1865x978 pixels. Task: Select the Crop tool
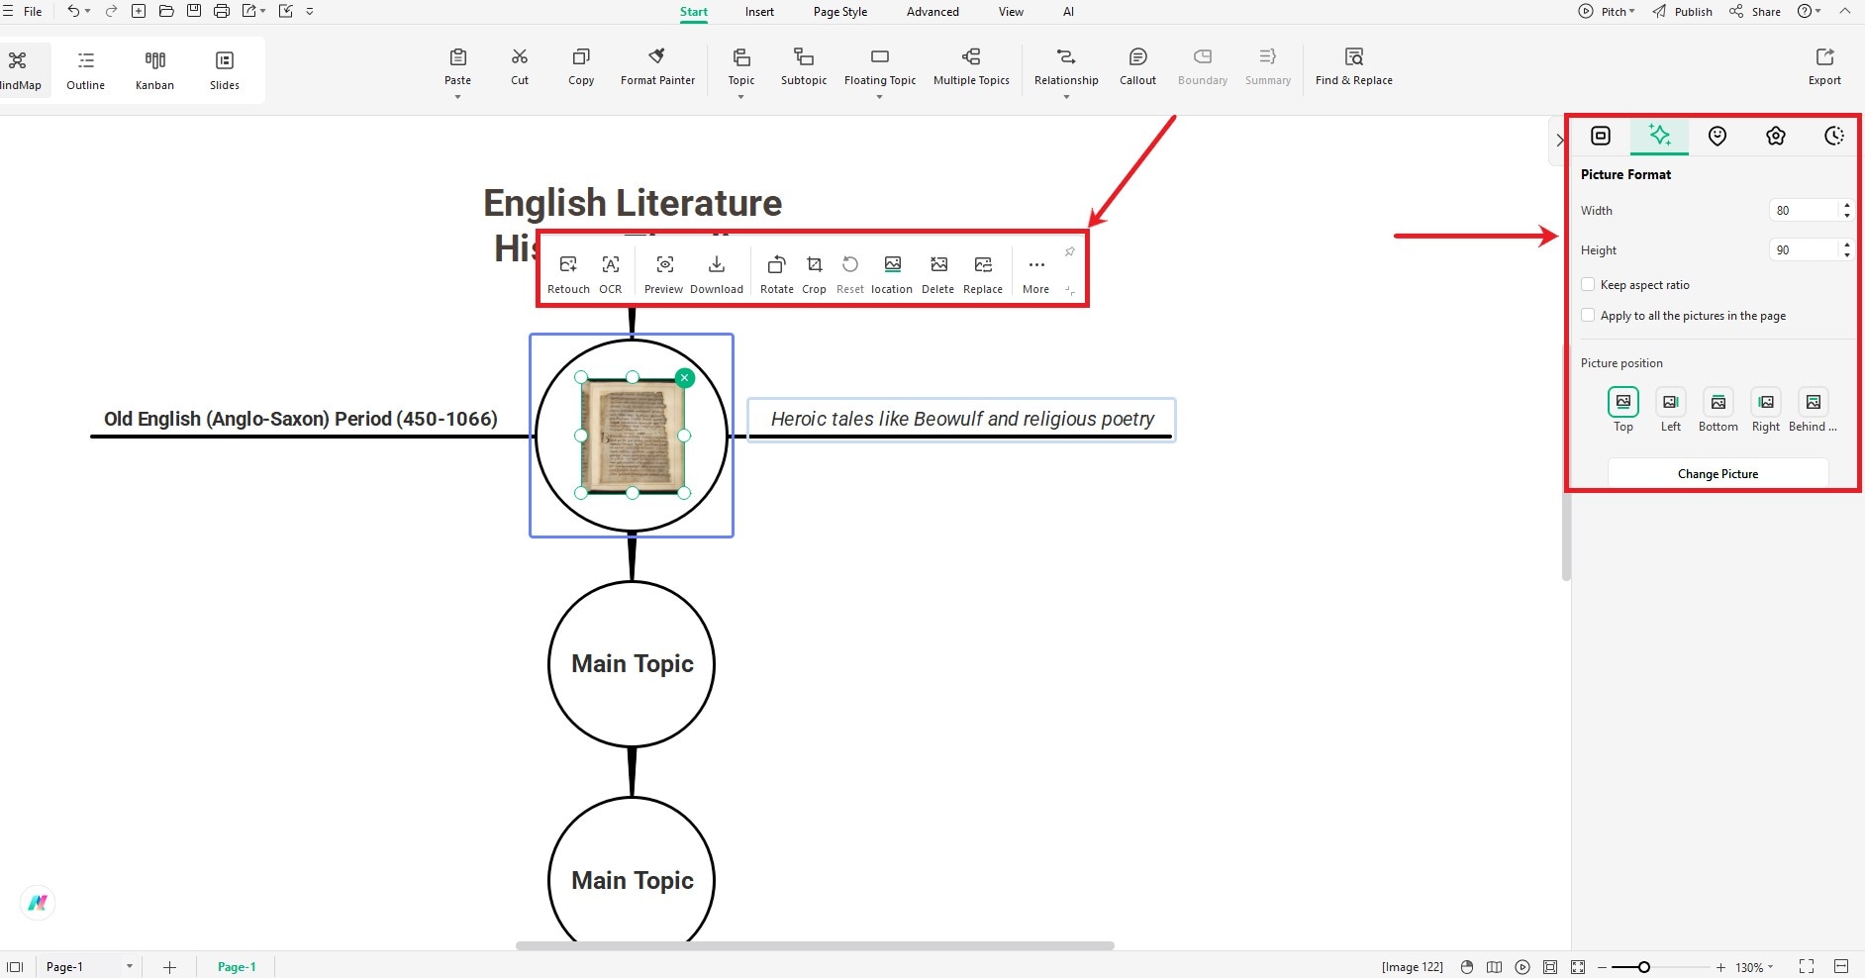(x=814, y=274)
